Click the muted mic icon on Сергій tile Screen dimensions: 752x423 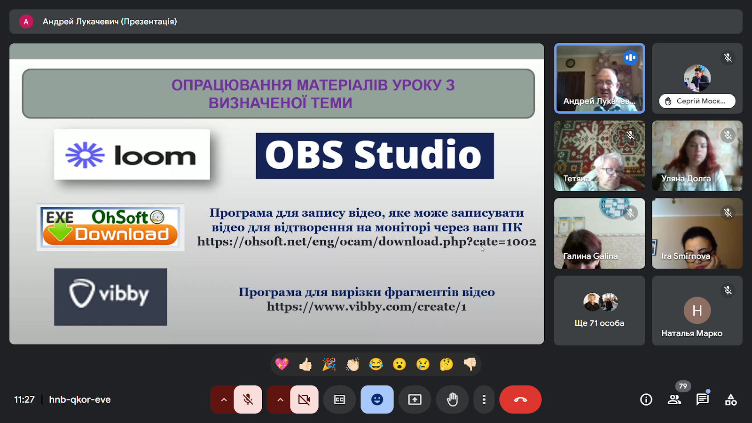pos(728,58)
